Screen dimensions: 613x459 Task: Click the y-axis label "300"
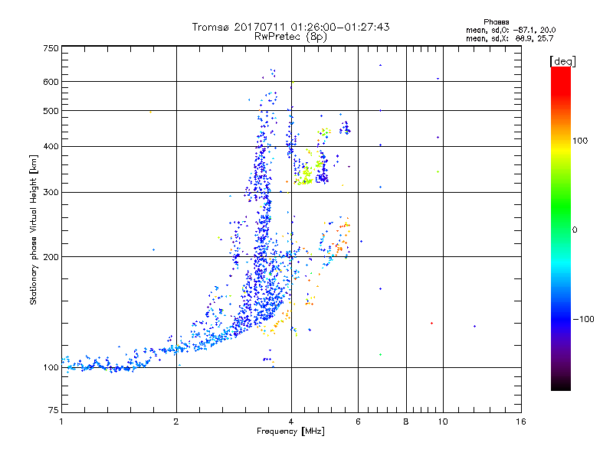pos(51,193)
